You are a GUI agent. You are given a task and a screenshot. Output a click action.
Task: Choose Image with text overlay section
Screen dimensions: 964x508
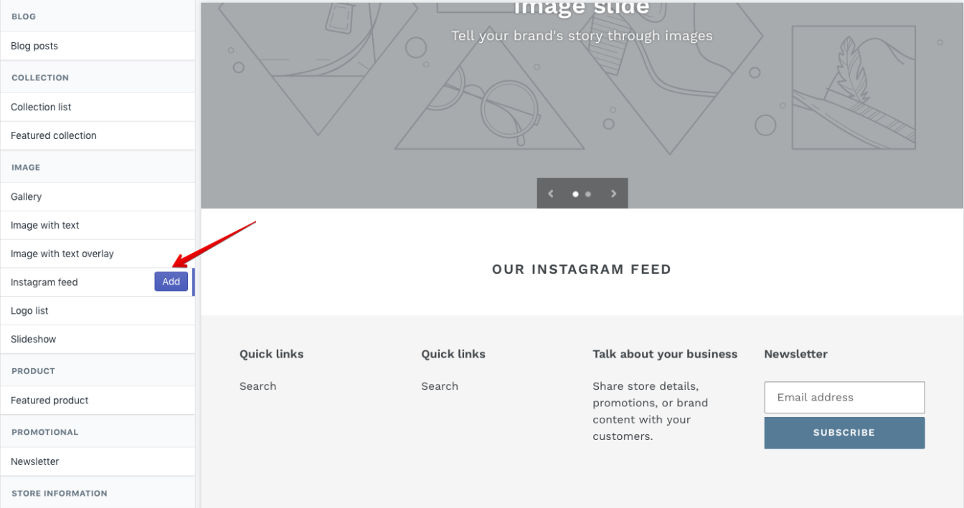[x=98, y=254]
